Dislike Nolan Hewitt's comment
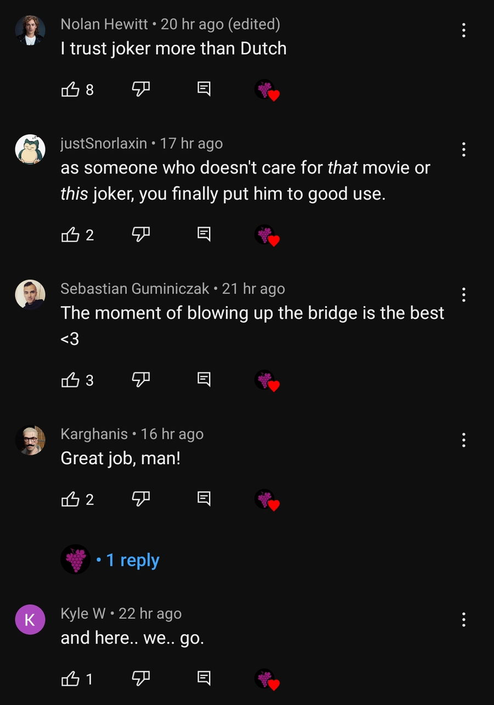Image resolution: width=494 pixels, height=705 pixels. (x=141, y=89)
